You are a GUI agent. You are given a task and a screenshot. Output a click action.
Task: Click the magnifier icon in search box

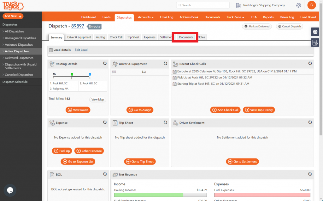point(180,5)
